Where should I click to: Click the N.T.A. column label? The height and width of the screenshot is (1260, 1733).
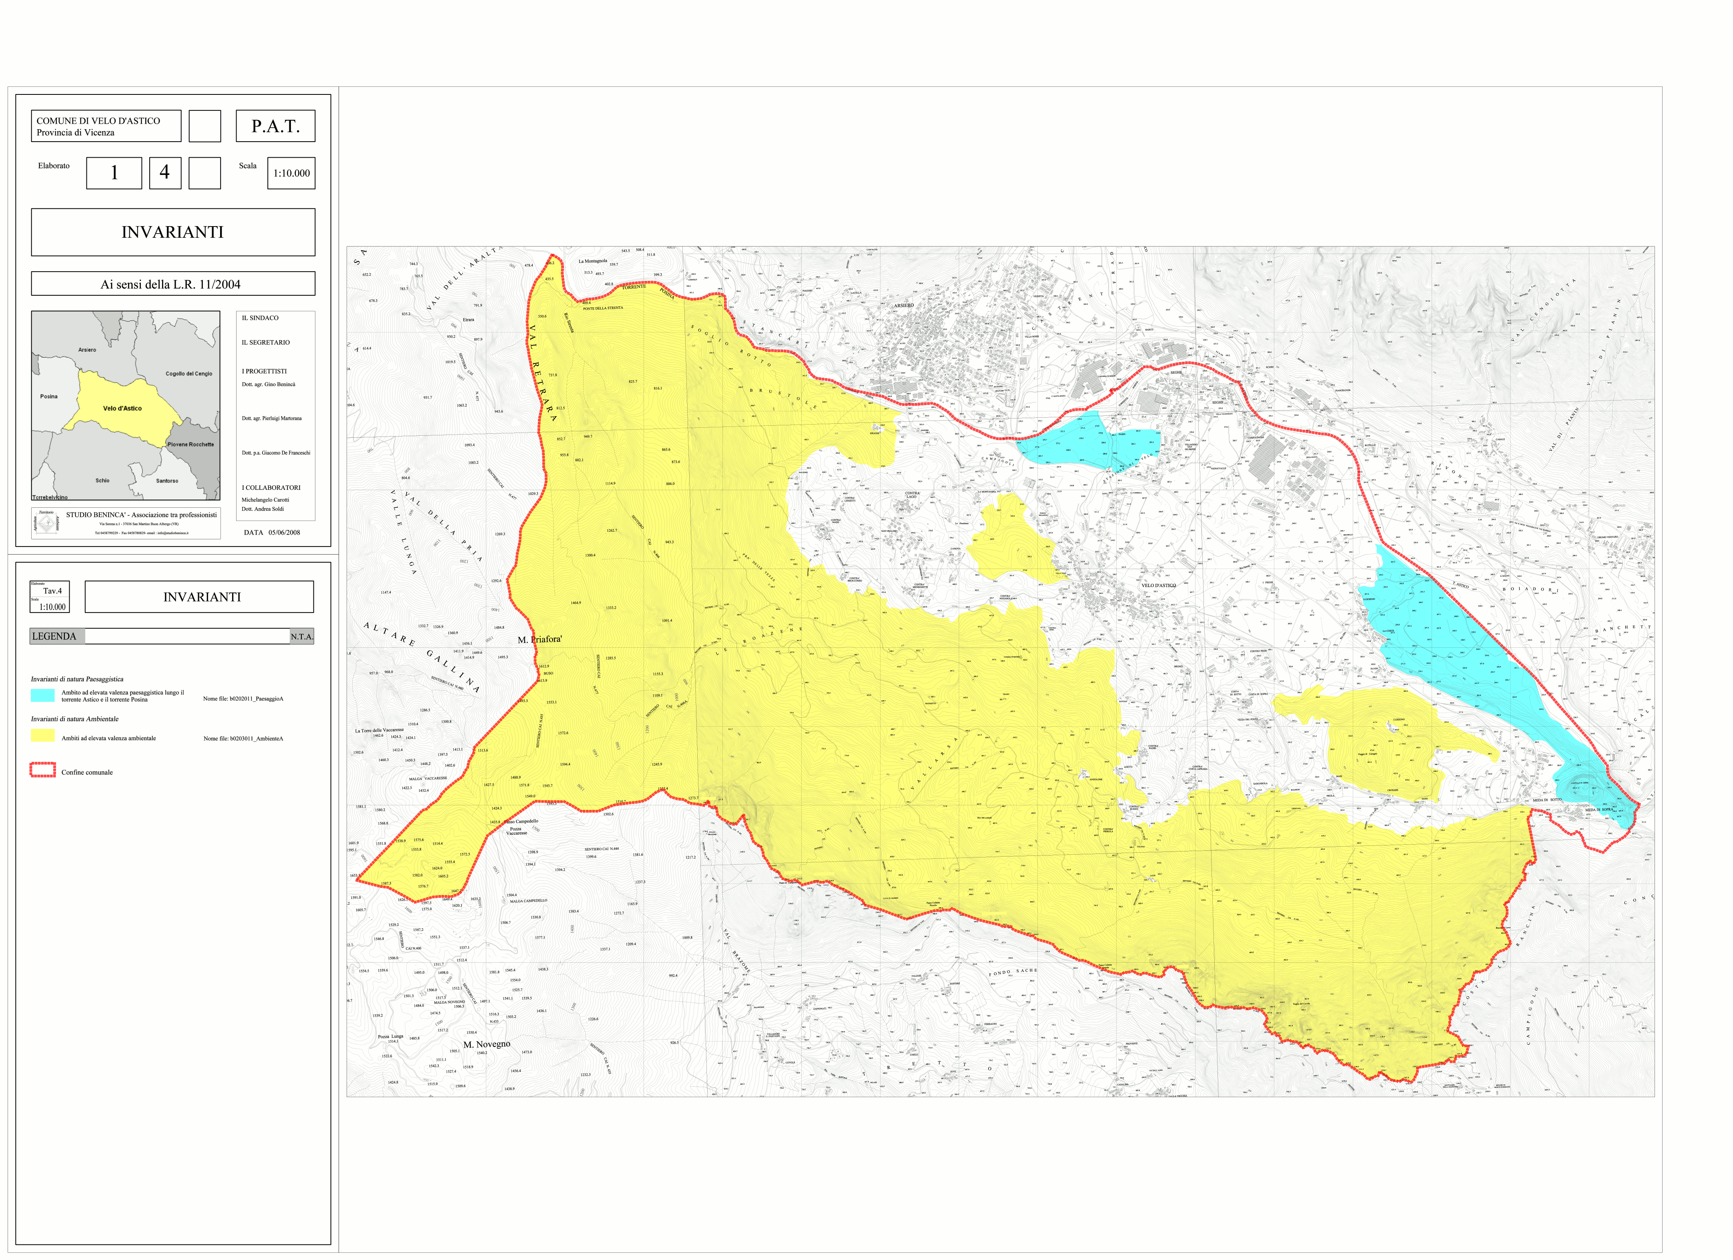pos(302,637)
